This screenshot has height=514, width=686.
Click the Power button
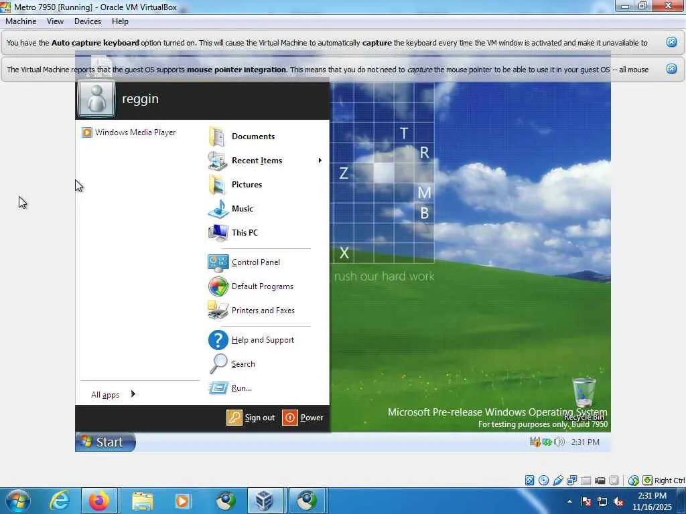coord(303,418)
